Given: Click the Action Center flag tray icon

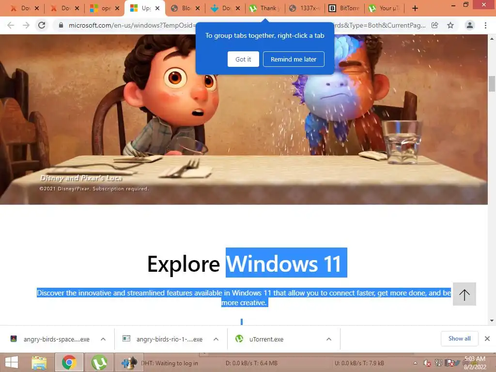Looking at the screenshot, I should [x=449, y=363].
